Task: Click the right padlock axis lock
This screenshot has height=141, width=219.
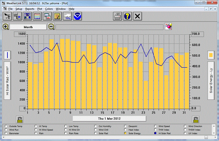Action: [196, 119]
